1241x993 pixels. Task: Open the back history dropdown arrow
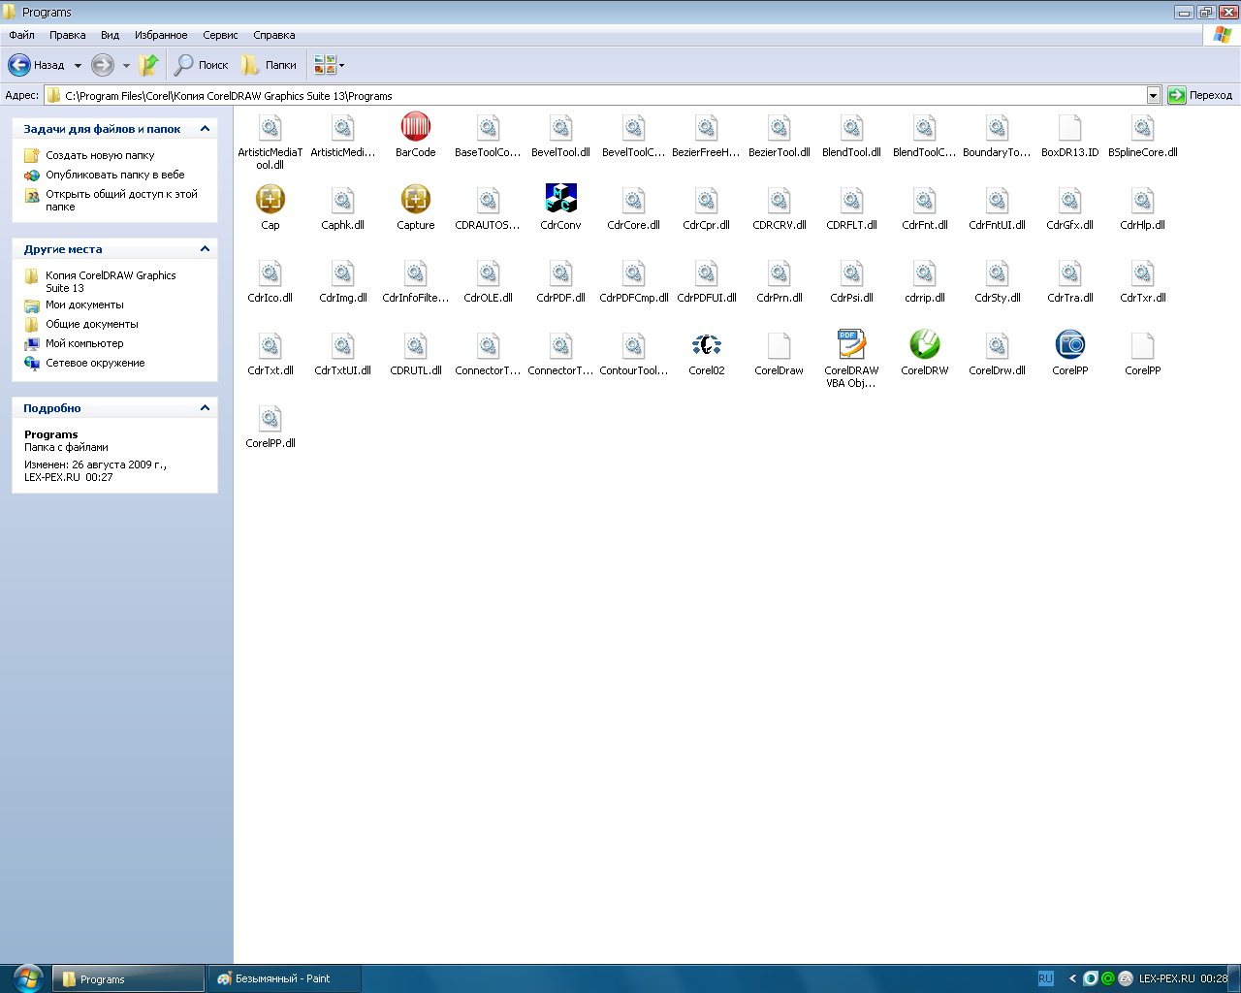coord(78,66)
